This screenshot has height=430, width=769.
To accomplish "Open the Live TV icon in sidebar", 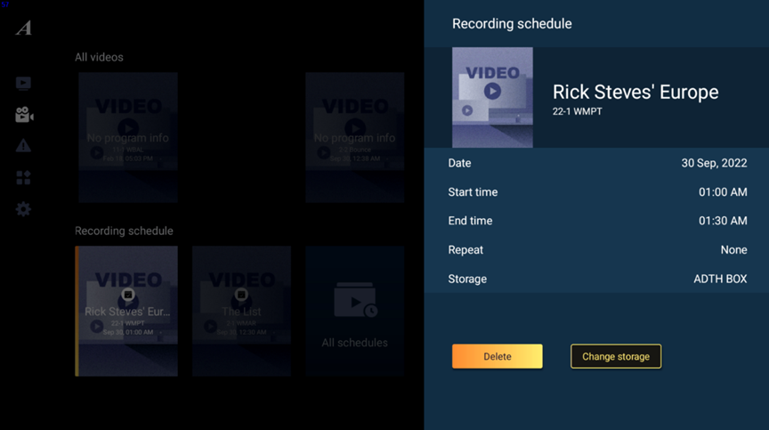I will click(x=23, y=84).
